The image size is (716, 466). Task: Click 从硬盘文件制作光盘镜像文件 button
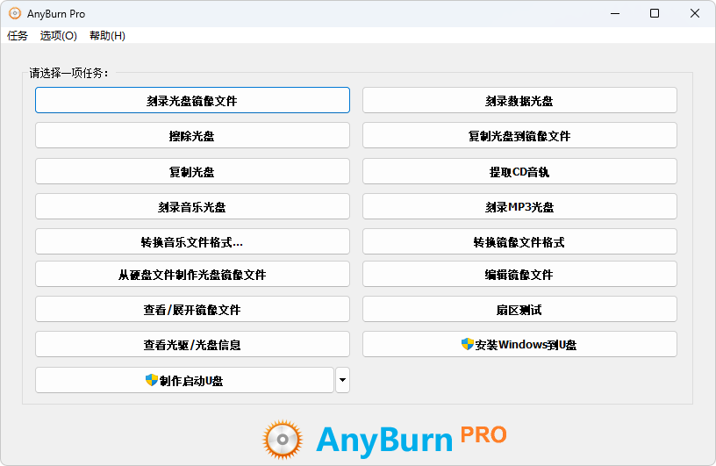(192, 274)
